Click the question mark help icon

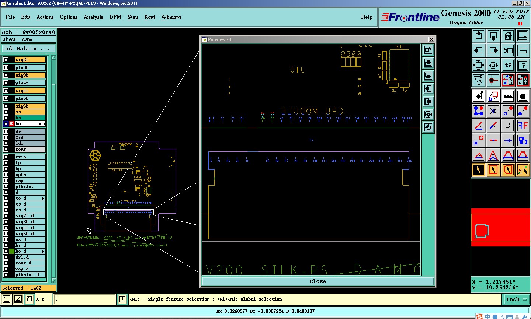click(523, 65)
